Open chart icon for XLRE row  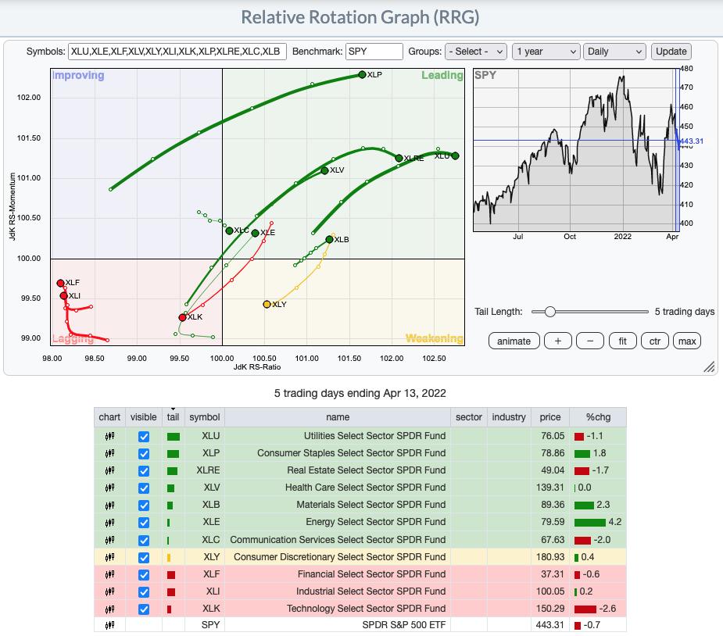click(x=109, y=470)
